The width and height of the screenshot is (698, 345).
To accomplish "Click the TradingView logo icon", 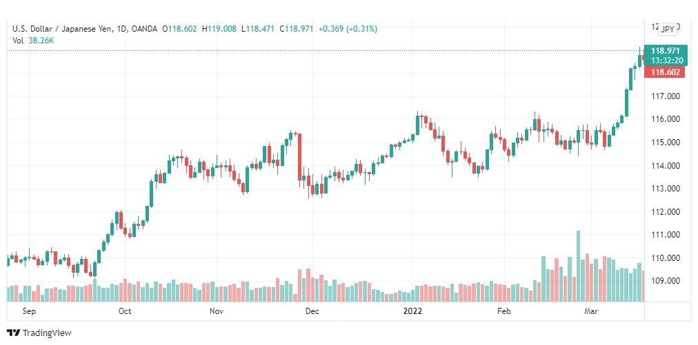I will [x=13, y=333].
